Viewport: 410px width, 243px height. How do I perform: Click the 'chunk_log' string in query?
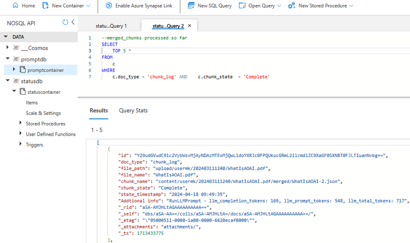point(162,77)
